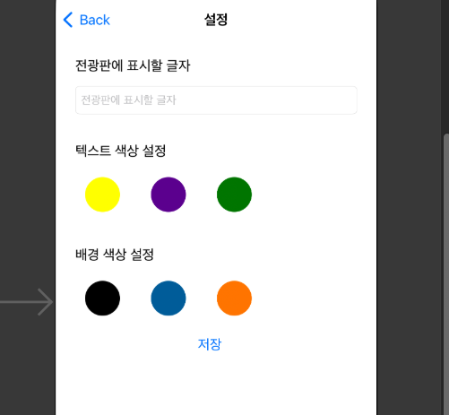Focus the 전광판에 표시할 글자 text field
The height and width of the screenshot is (415, 449).
pos(216,100)
